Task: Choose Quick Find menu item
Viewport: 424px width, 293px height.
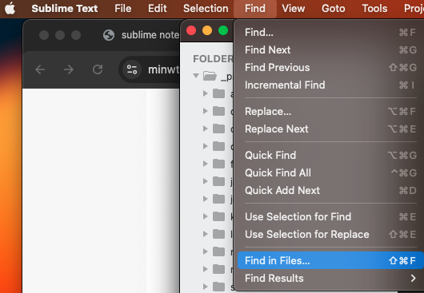Action: 330,155
